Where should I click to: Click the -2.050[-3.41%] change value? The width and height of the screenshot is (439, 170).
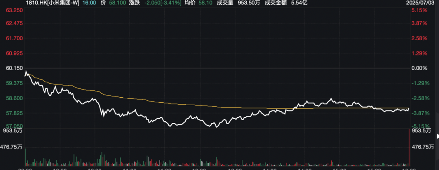pyautogui.click(x=163, y=3)
